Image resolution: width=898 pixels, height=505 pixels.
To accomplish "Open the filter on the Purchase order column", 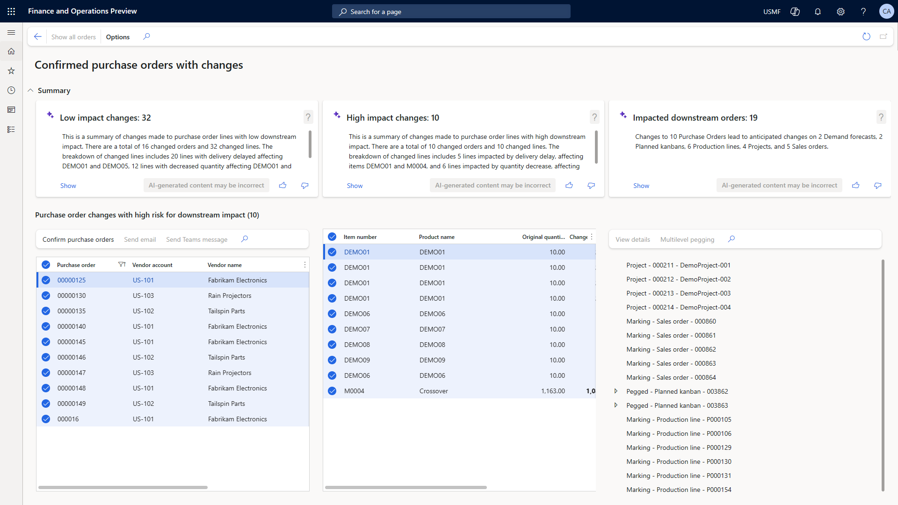I will pyautogui.click(x=122, y=264).
